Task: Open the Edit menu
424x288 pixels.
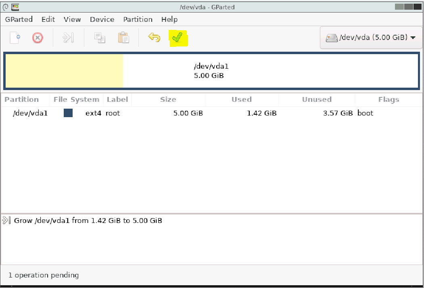Action: (48, 19)
